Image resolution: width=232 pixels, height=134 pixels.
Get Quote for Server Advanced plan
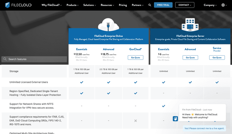190,57
